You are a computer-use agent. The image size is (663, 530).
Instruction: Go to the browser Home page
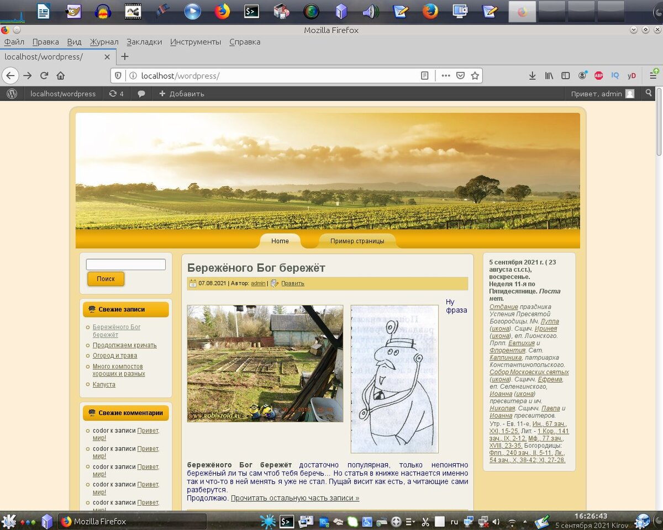pos(61,76)
